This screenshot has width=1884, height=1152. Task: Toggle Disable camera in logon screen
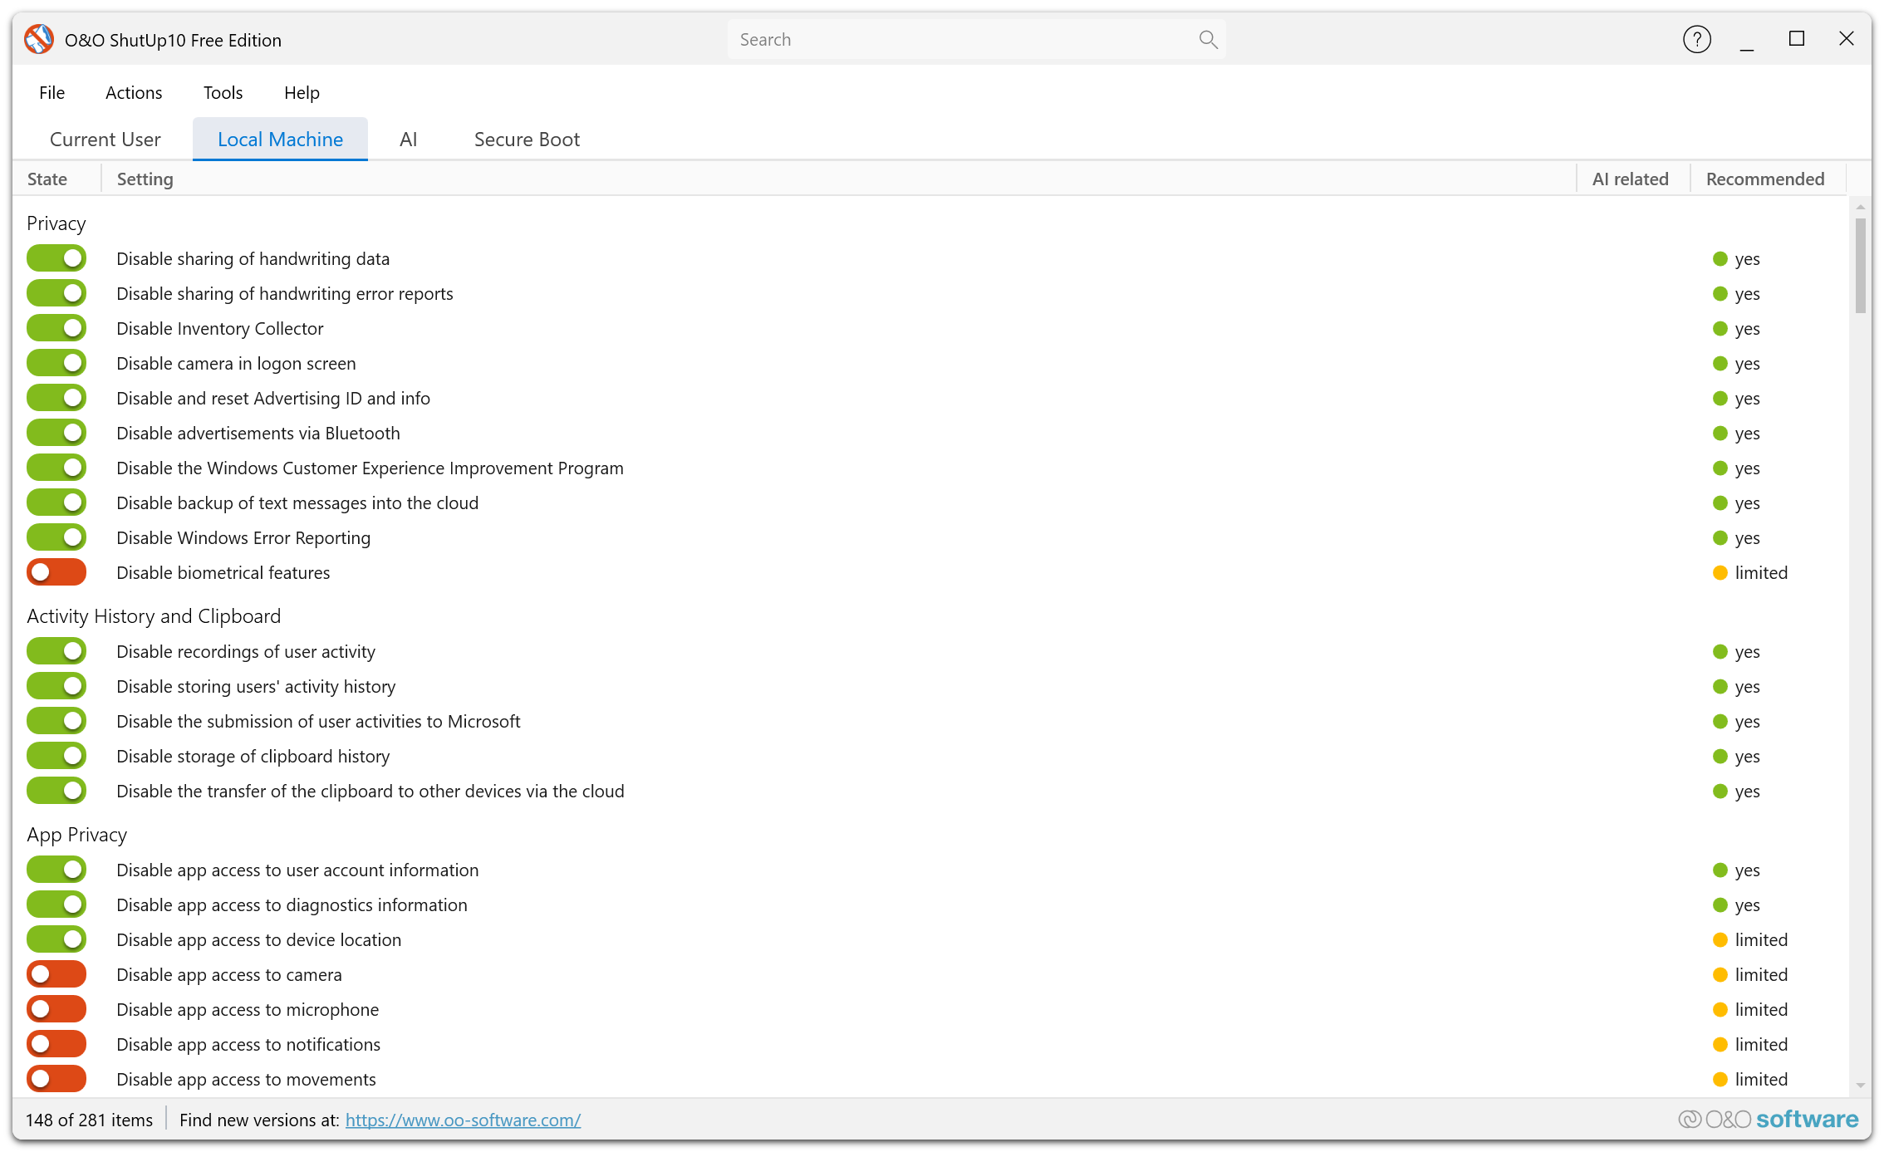click(56, 363)
